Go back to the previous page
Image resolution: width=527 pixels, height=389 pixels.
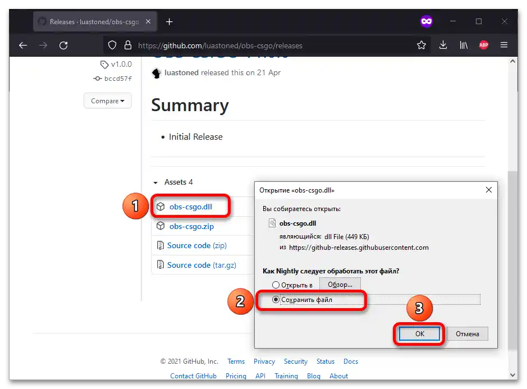pyautogui.click(x=23, y=45)
